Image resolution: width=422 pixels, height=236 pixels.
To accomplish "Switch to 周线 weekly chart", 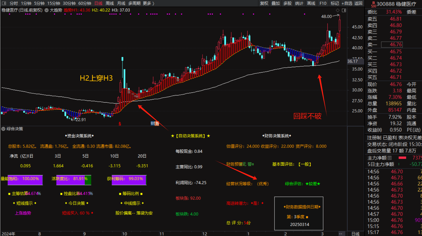I will tap(109, 3).
